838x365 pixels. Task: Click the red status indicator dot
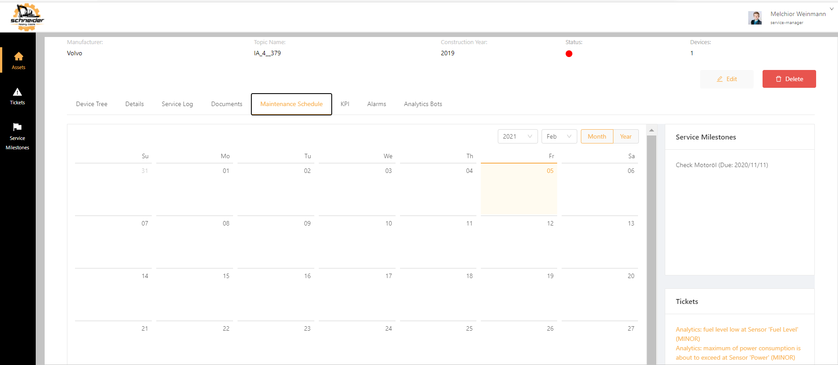coord(569,54)
